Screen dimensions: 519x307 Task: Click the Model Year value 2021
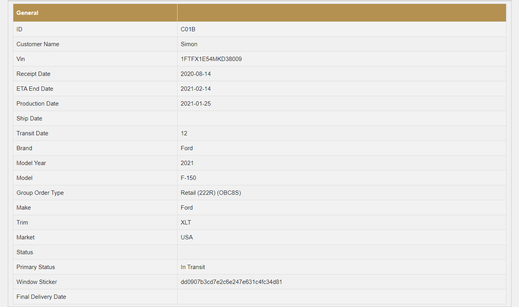pos(187,163)
